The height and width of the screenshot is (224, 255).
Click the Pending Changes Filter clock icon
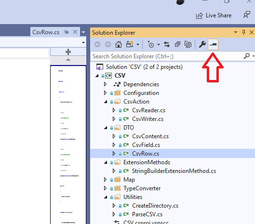(x=150, y=44)
